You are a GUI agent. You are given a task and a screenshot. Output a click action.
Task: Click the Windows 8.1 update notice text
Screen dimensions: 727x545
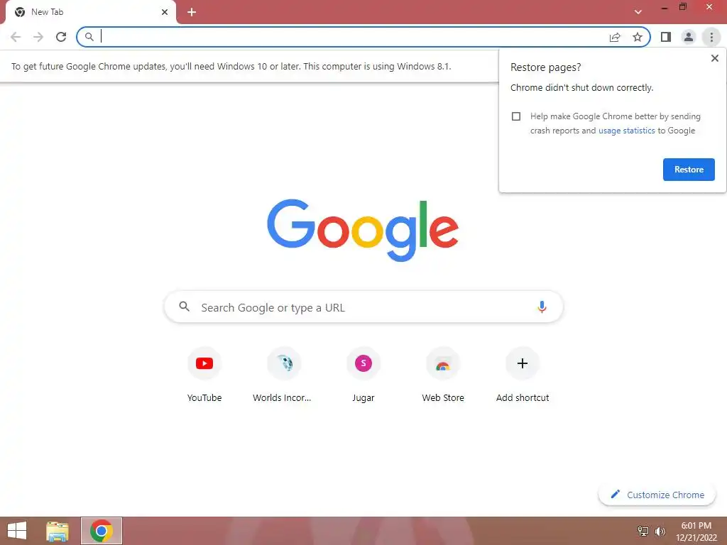click(x=231, y=66)
